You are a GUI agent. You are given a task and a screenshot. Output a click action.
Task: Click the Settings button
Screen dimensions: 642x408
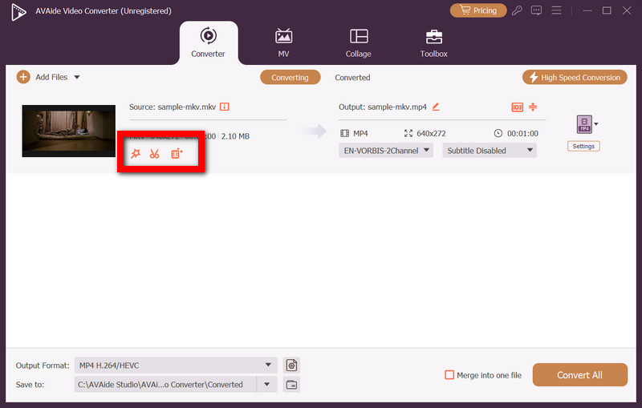(583, 146)
